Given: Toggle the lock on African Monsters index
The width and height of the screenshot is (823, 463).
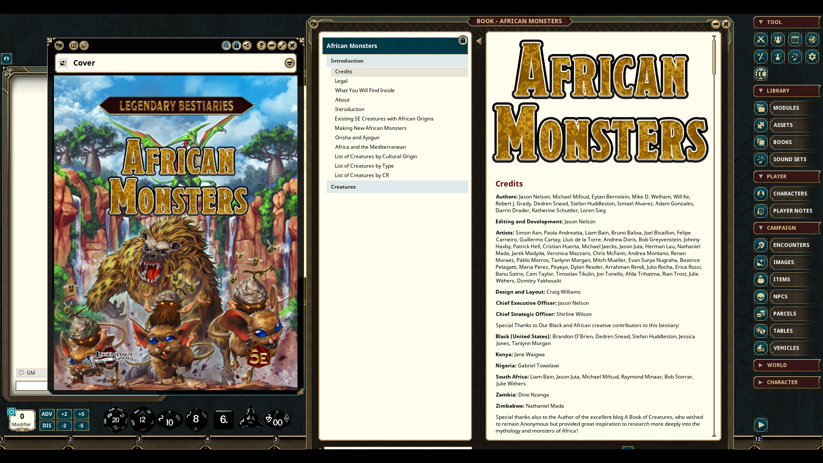Looking at the screenshot, I should pos(463,40).
